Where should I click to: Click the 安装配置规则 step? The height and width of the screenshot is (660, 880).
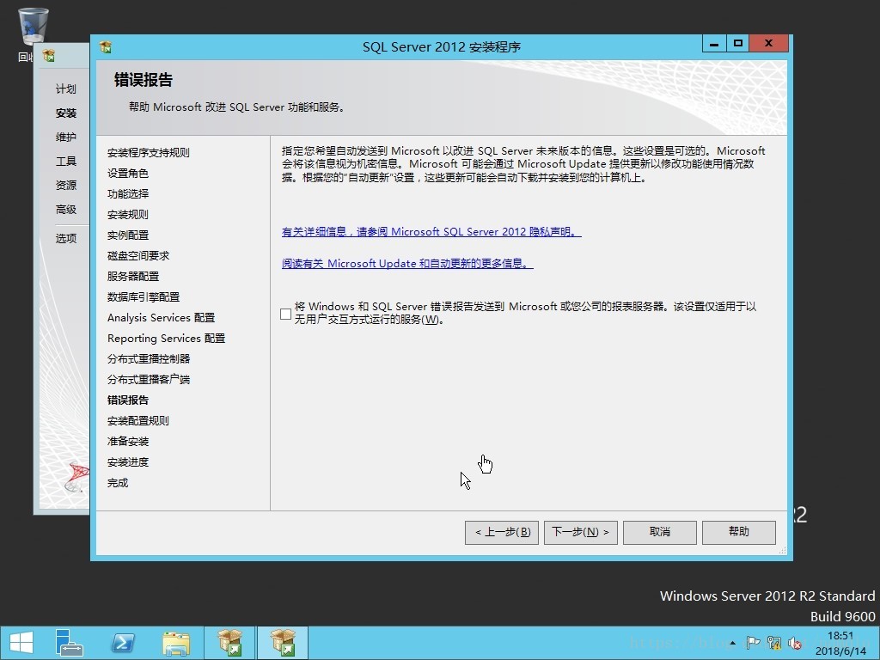(x=138, y=421)
